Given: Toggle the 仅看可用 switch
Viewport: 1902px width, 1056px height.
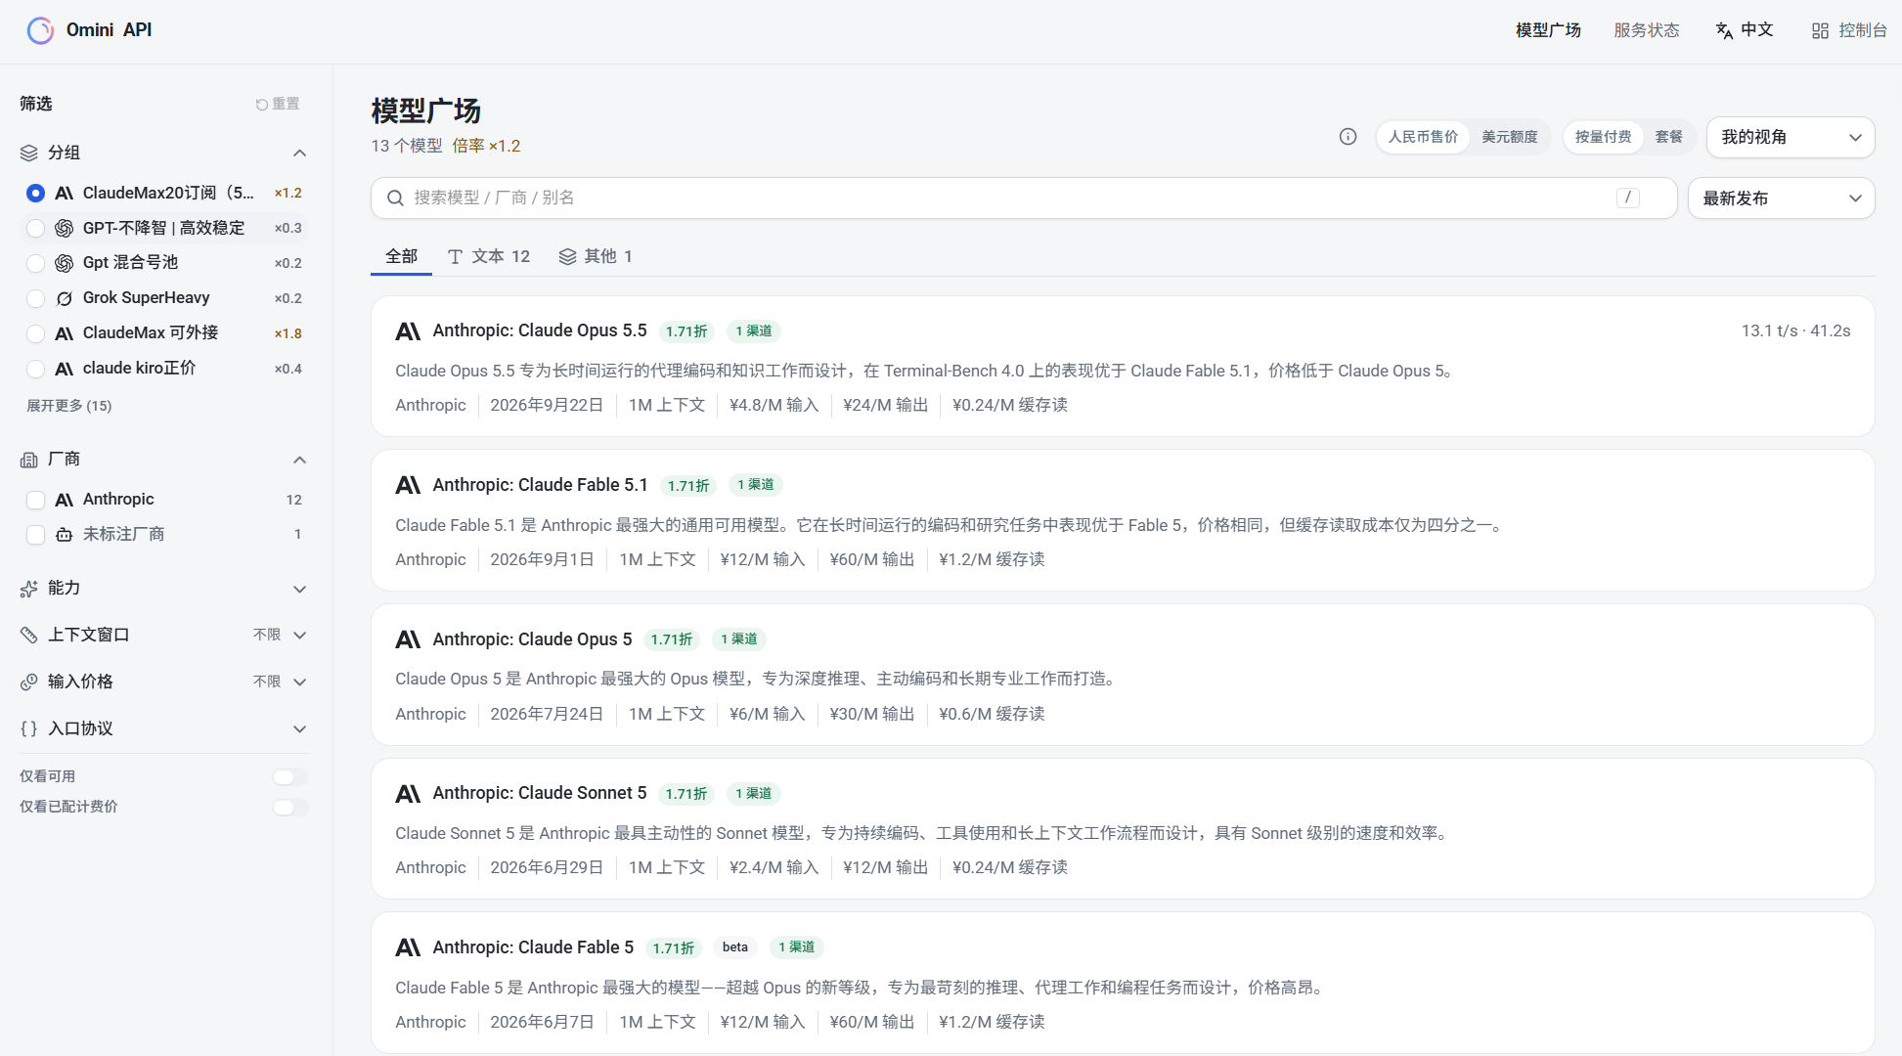Looking at the screenshot, I should pos(290,777).
